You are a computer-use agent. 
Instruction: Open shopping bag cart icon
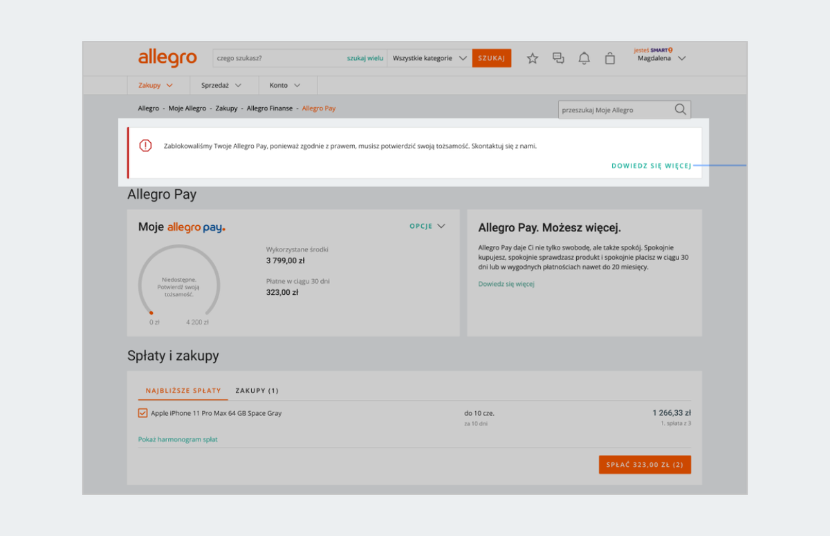610,58
